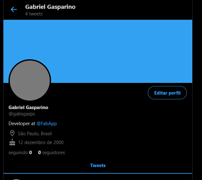Switch to the Tweets tab

point(98,165)
